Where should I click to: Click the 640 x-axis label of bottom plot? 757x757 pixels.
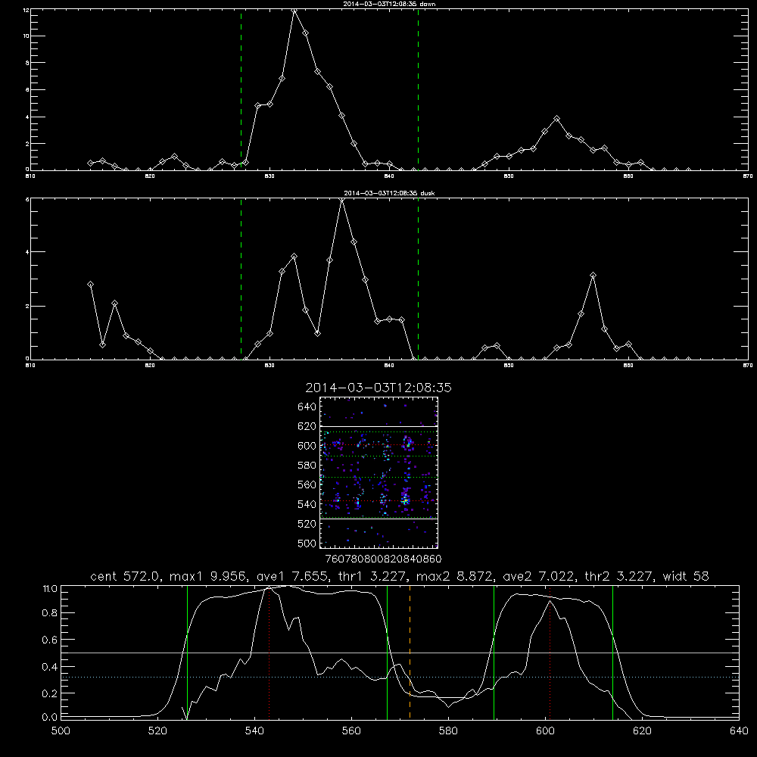(x=739, y=731)
